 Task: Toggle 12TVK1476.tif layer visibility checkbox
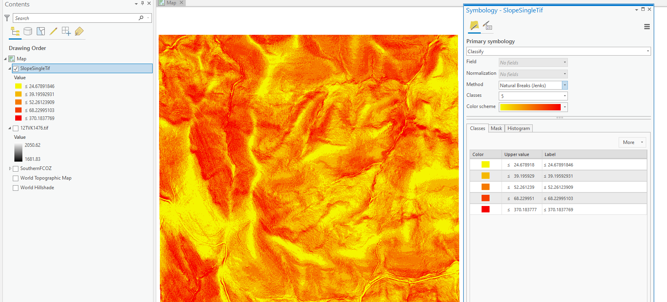point(16,128)
